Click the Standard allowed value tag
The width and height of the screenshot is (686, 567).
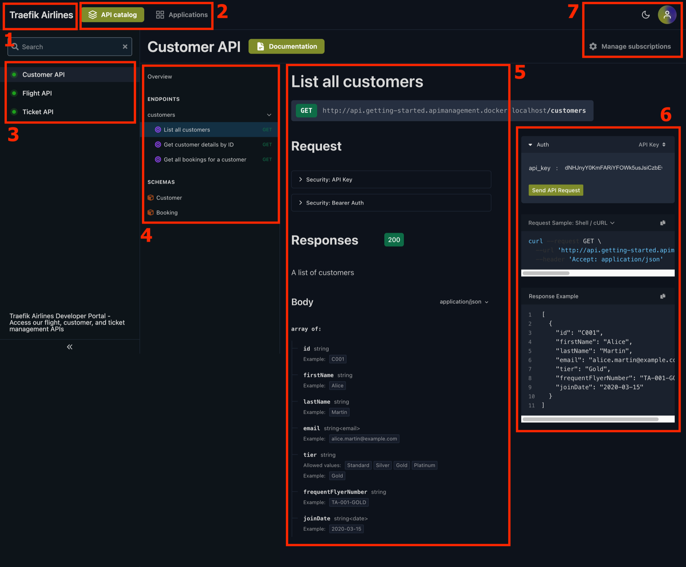[x=358, y=465]
